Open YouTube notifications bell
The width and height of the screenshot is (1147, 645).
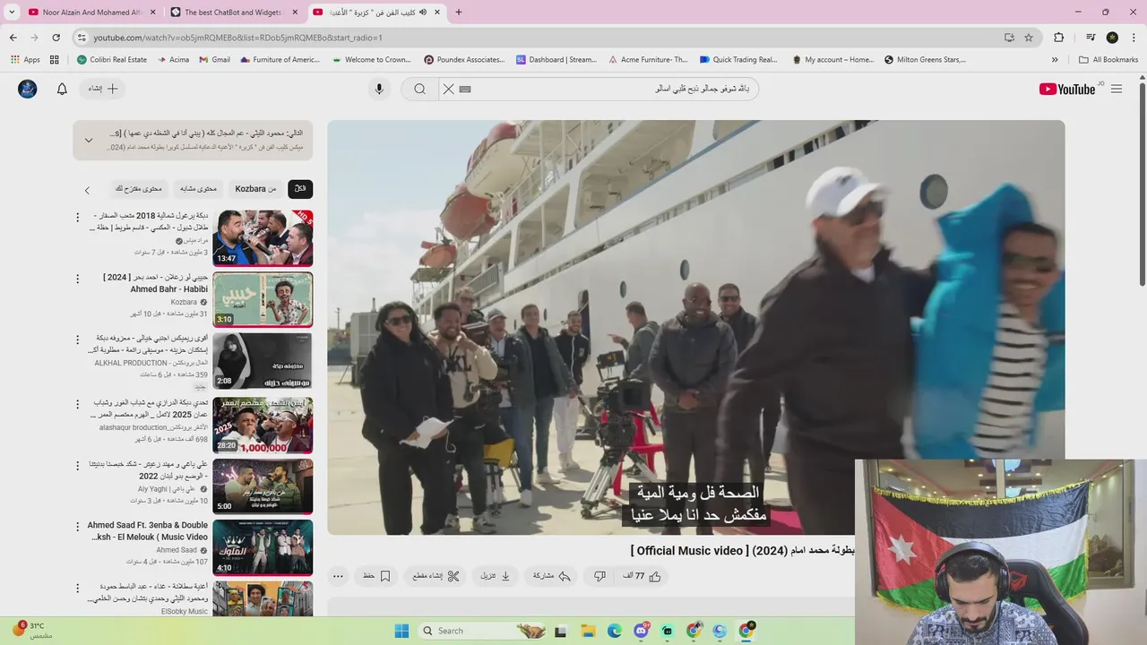point(62,89)
